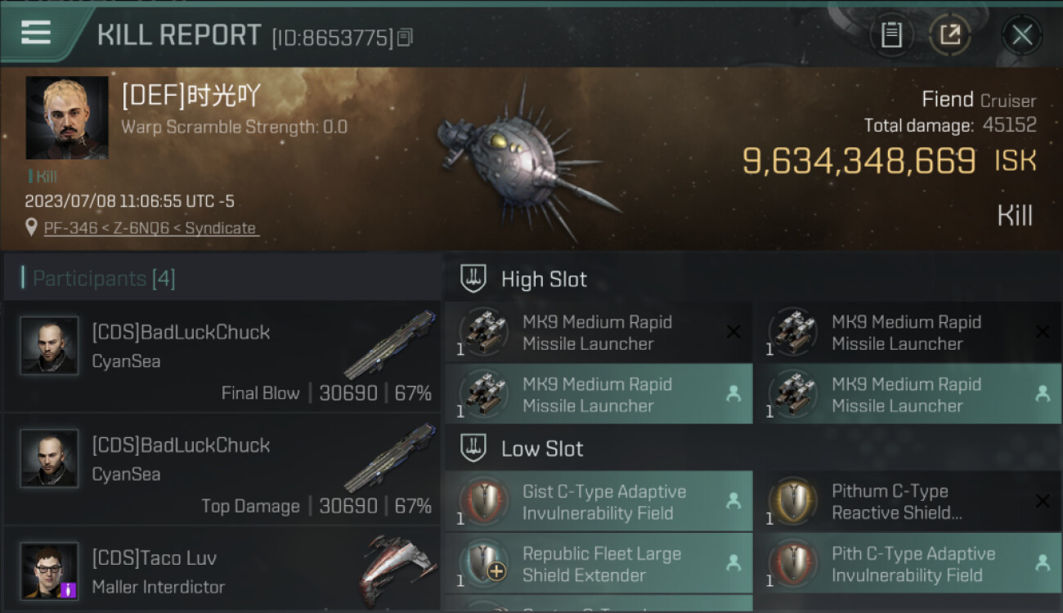1063x613 pixels.
Task: Click Taco Luv's purple info badge
Action: 69,588
